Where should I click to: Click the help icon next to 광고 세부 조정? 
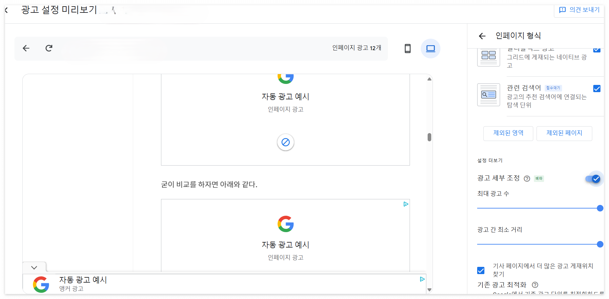pyautogui.click(x=527, y=179)
